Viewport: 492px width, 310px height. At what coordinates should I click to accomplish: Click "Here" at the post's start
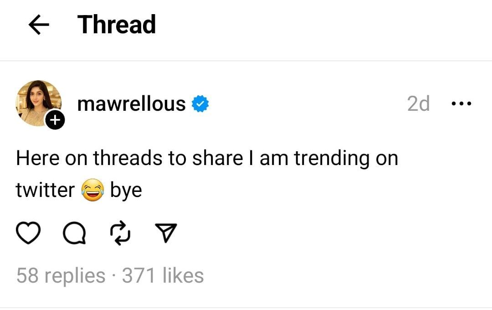tap(38, 158)
